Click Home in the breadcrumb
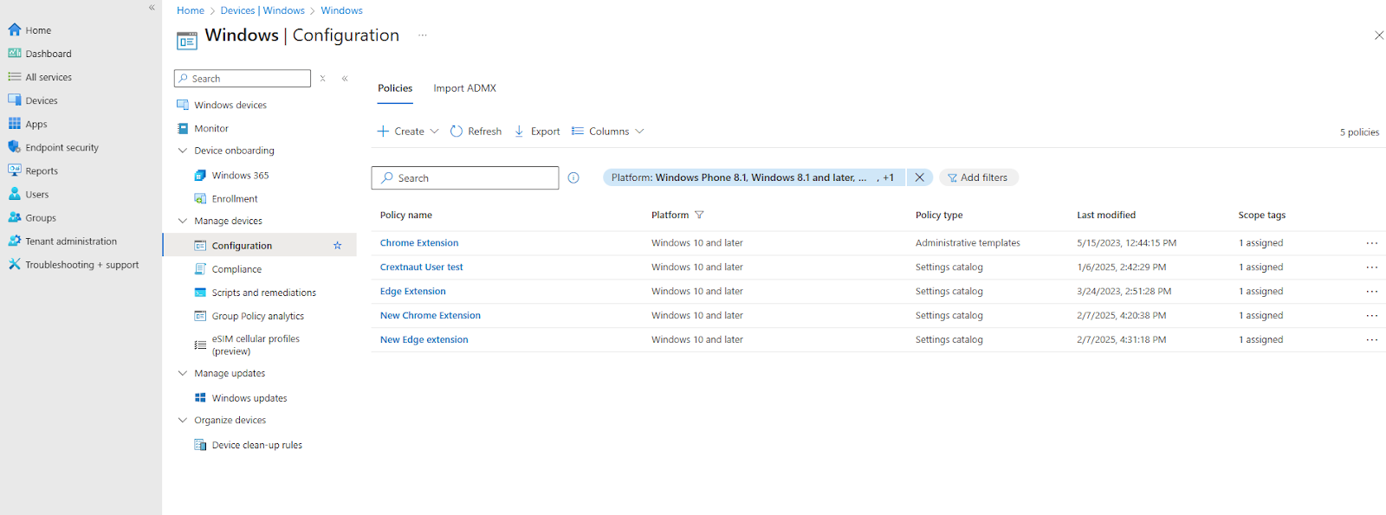1386x515 pixels. (x=191, y=10)
